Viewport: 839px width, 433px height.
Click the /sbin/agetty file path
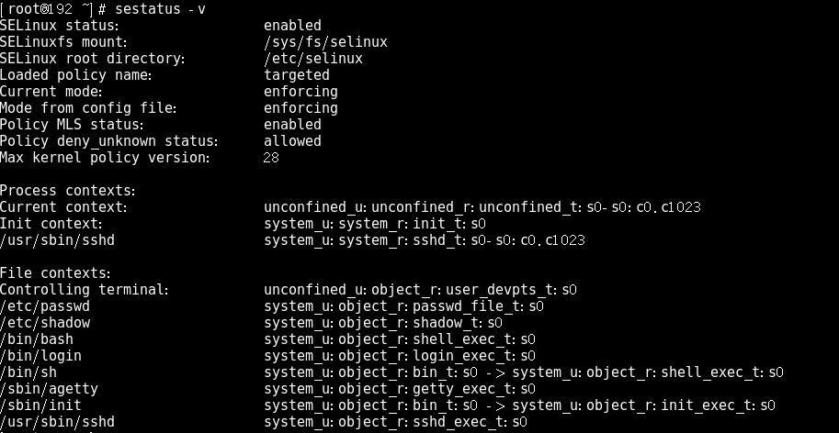click(x=50, y=389)
